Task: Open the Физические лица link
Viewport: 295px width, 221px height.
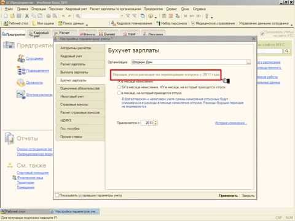Action: (x=30, y=177)
